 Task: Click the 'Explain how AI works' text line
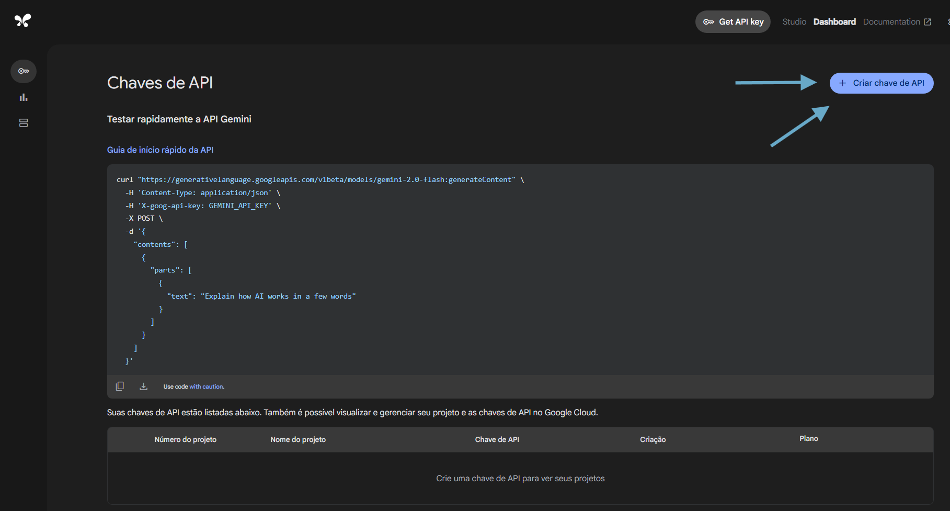click(x=261, y=297)
